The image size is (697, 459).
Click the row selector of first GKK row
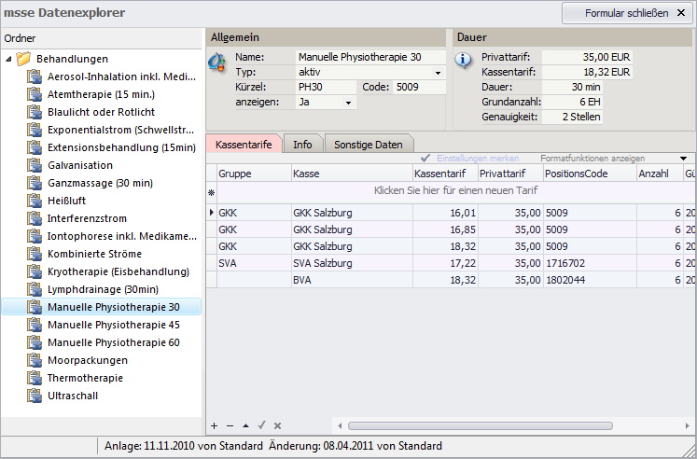click(x=212, y=213)
